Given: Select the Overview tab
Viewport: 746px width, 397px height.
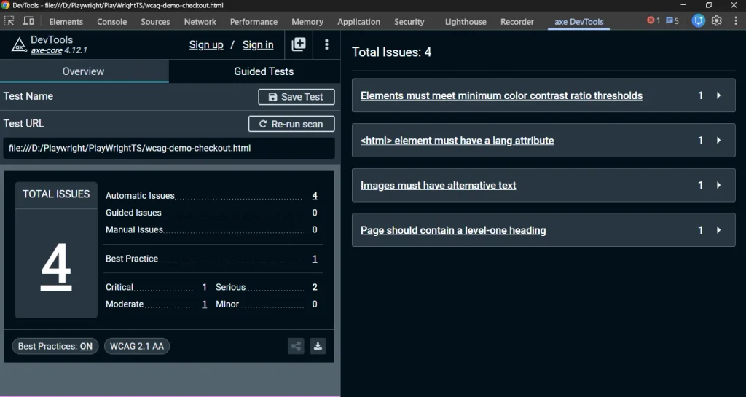Looking at the screenshot, I should tap(85, 71).
